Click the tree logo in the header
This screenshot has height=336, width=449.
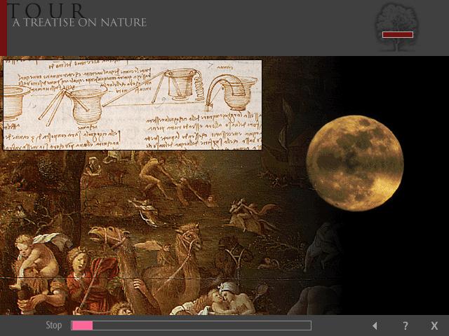(x=398, y=27)
